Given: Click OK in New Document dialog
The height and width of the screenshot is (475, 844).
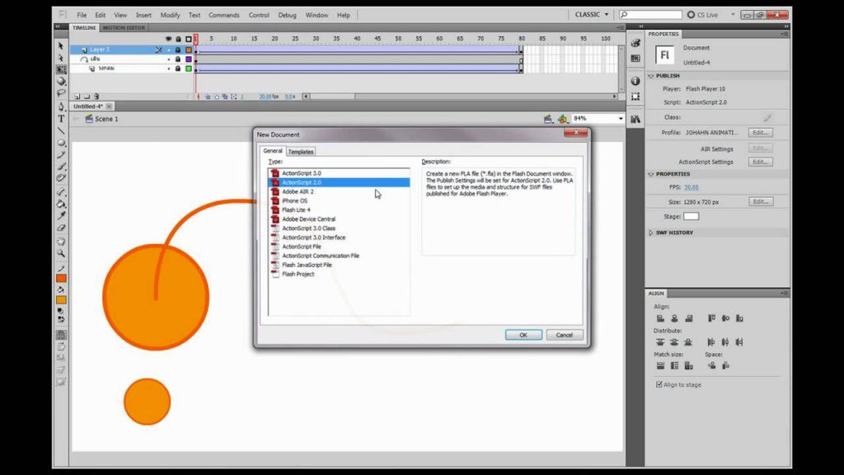Looking at the screenshot, I should click(x=523, y=335).
